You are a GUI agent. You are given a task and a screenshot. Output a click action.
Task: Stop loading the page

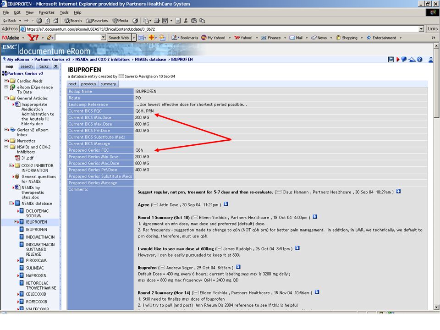39,21
